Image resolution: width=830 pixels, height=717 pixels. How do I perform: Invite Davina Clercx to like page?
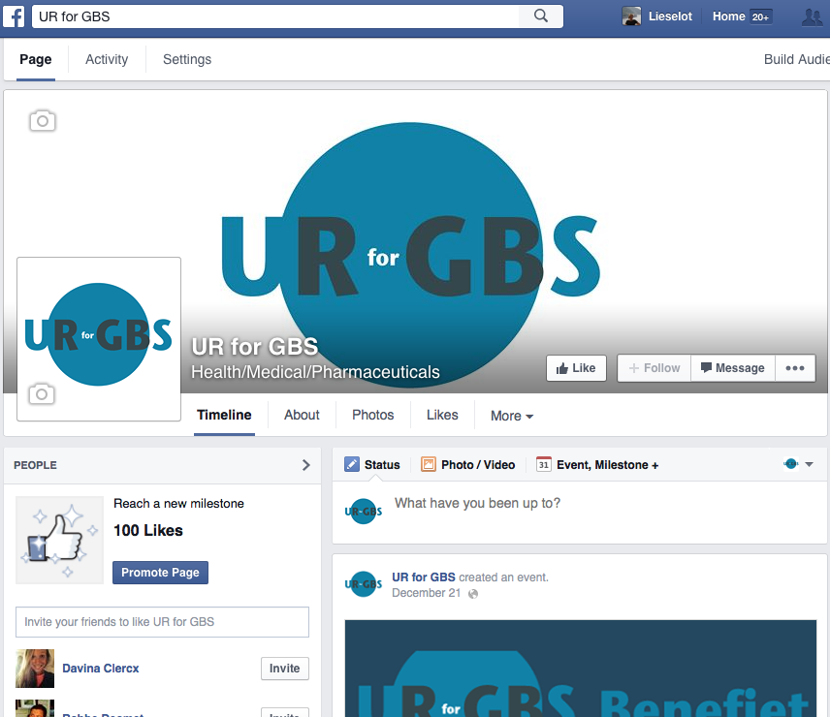point(284,669)
